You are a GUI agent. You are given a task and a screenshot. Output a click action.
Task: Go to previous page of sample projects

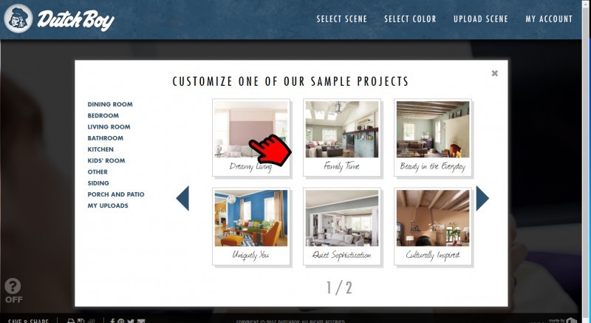tap(182, 198)
